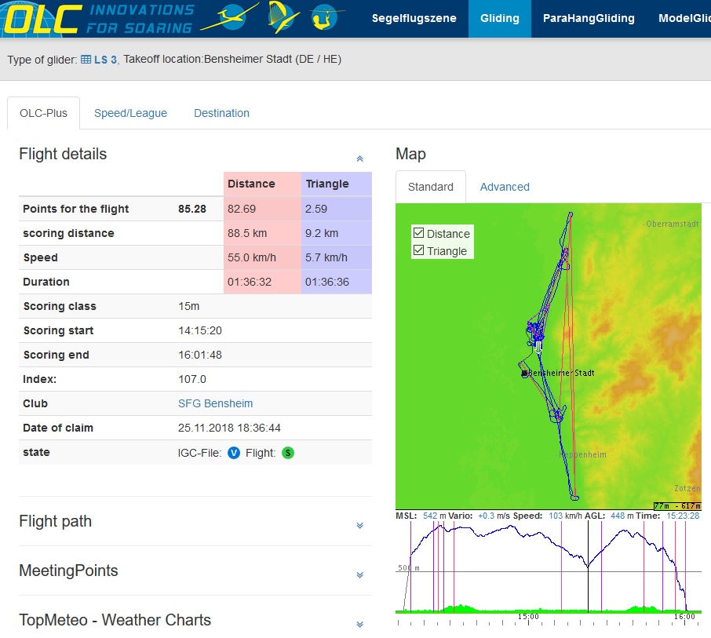
Task: Expand the MeetingPoints section
Action: click(359, 575)
